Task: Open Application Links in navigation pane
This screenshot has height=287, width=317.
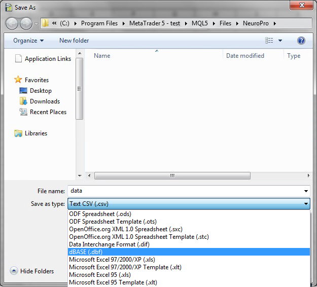Action: tap(48, 59)
